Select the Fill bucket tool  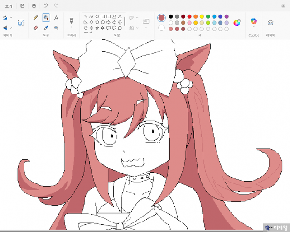coord(46,18)
